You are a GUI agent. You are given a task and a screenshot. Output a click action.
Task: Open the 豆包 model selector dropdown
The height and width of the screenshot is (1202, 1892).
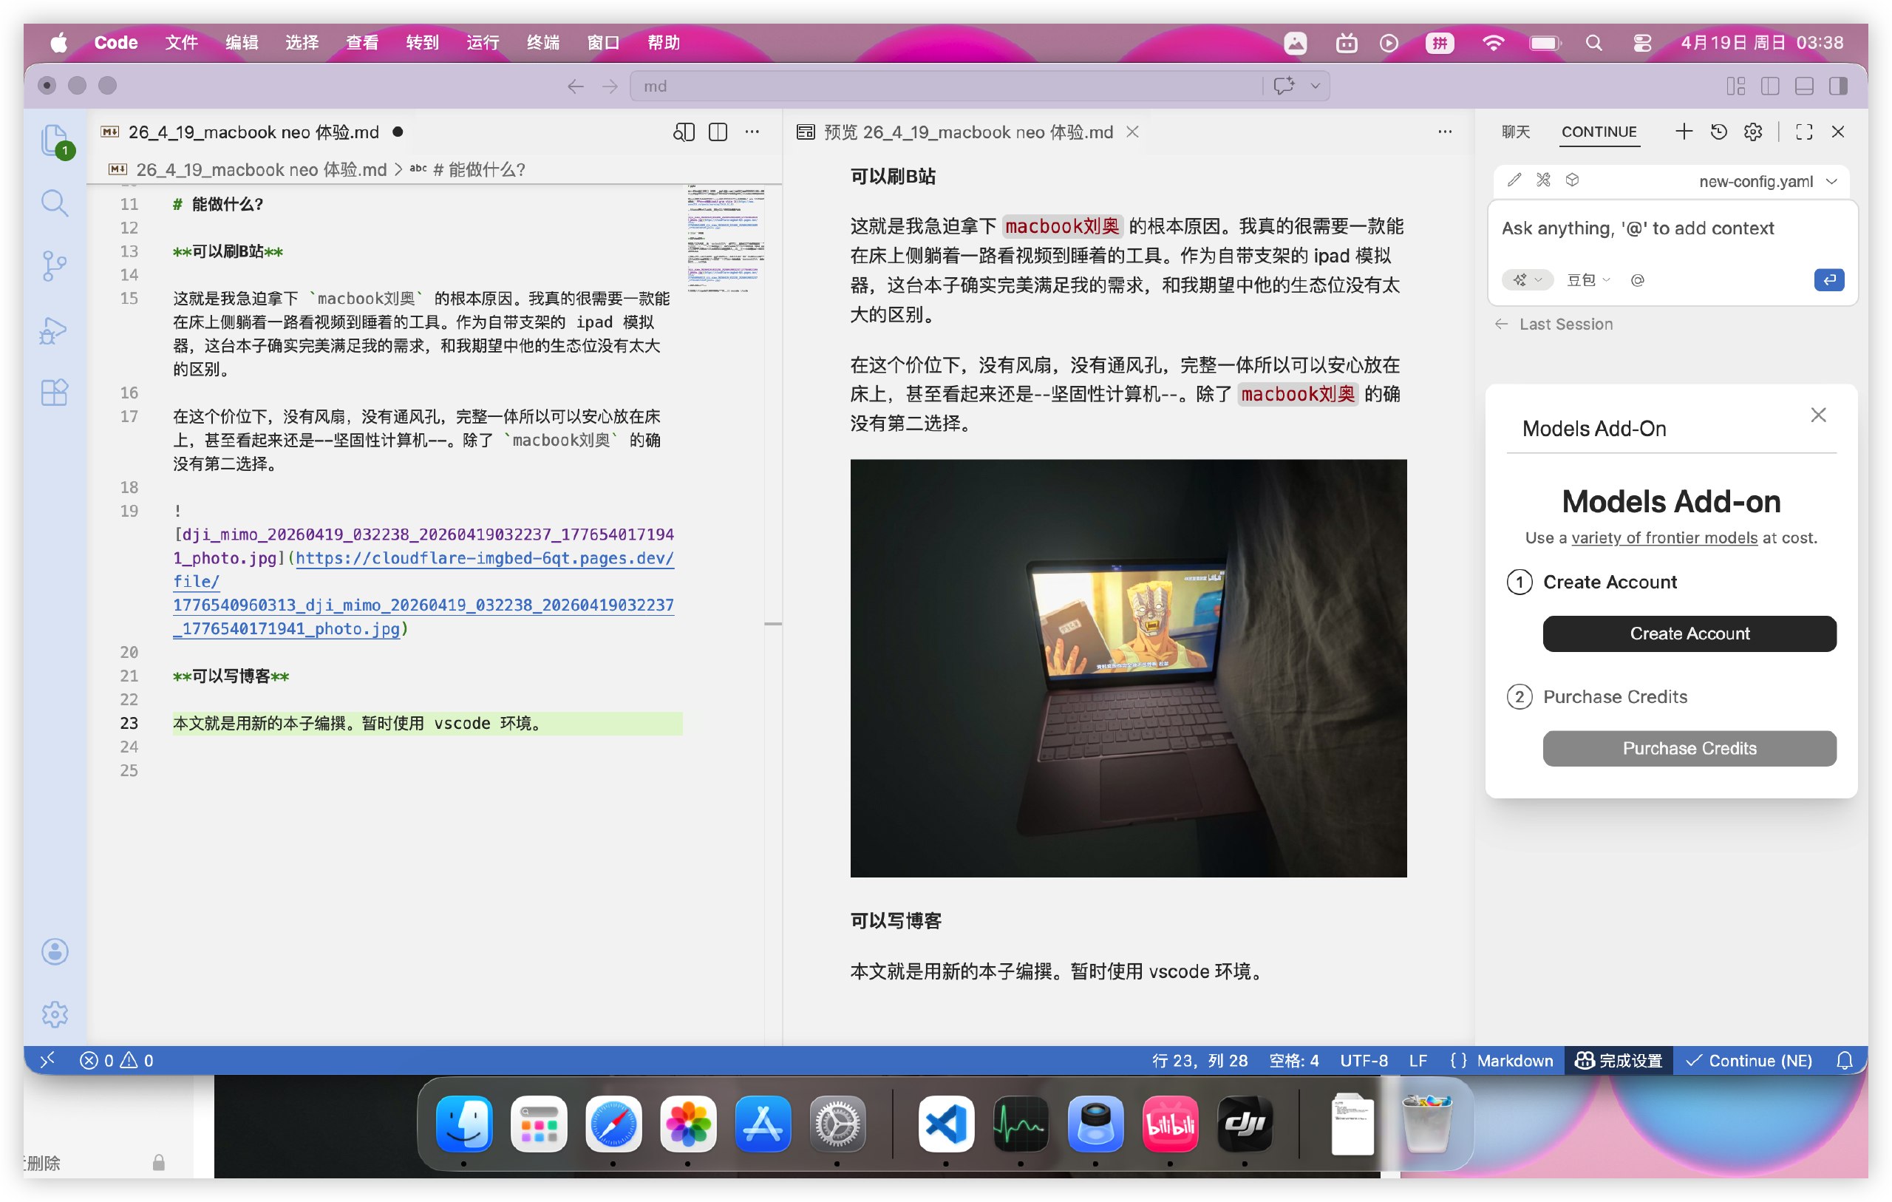point(1588,280)
